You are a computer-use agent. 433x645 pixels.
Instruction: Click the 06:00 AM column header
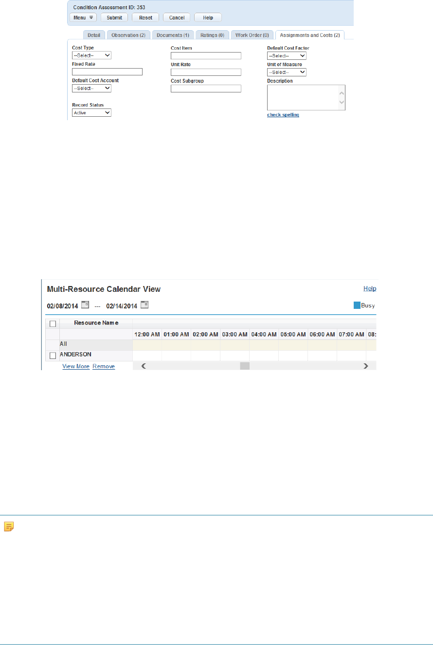pos(322,334)
